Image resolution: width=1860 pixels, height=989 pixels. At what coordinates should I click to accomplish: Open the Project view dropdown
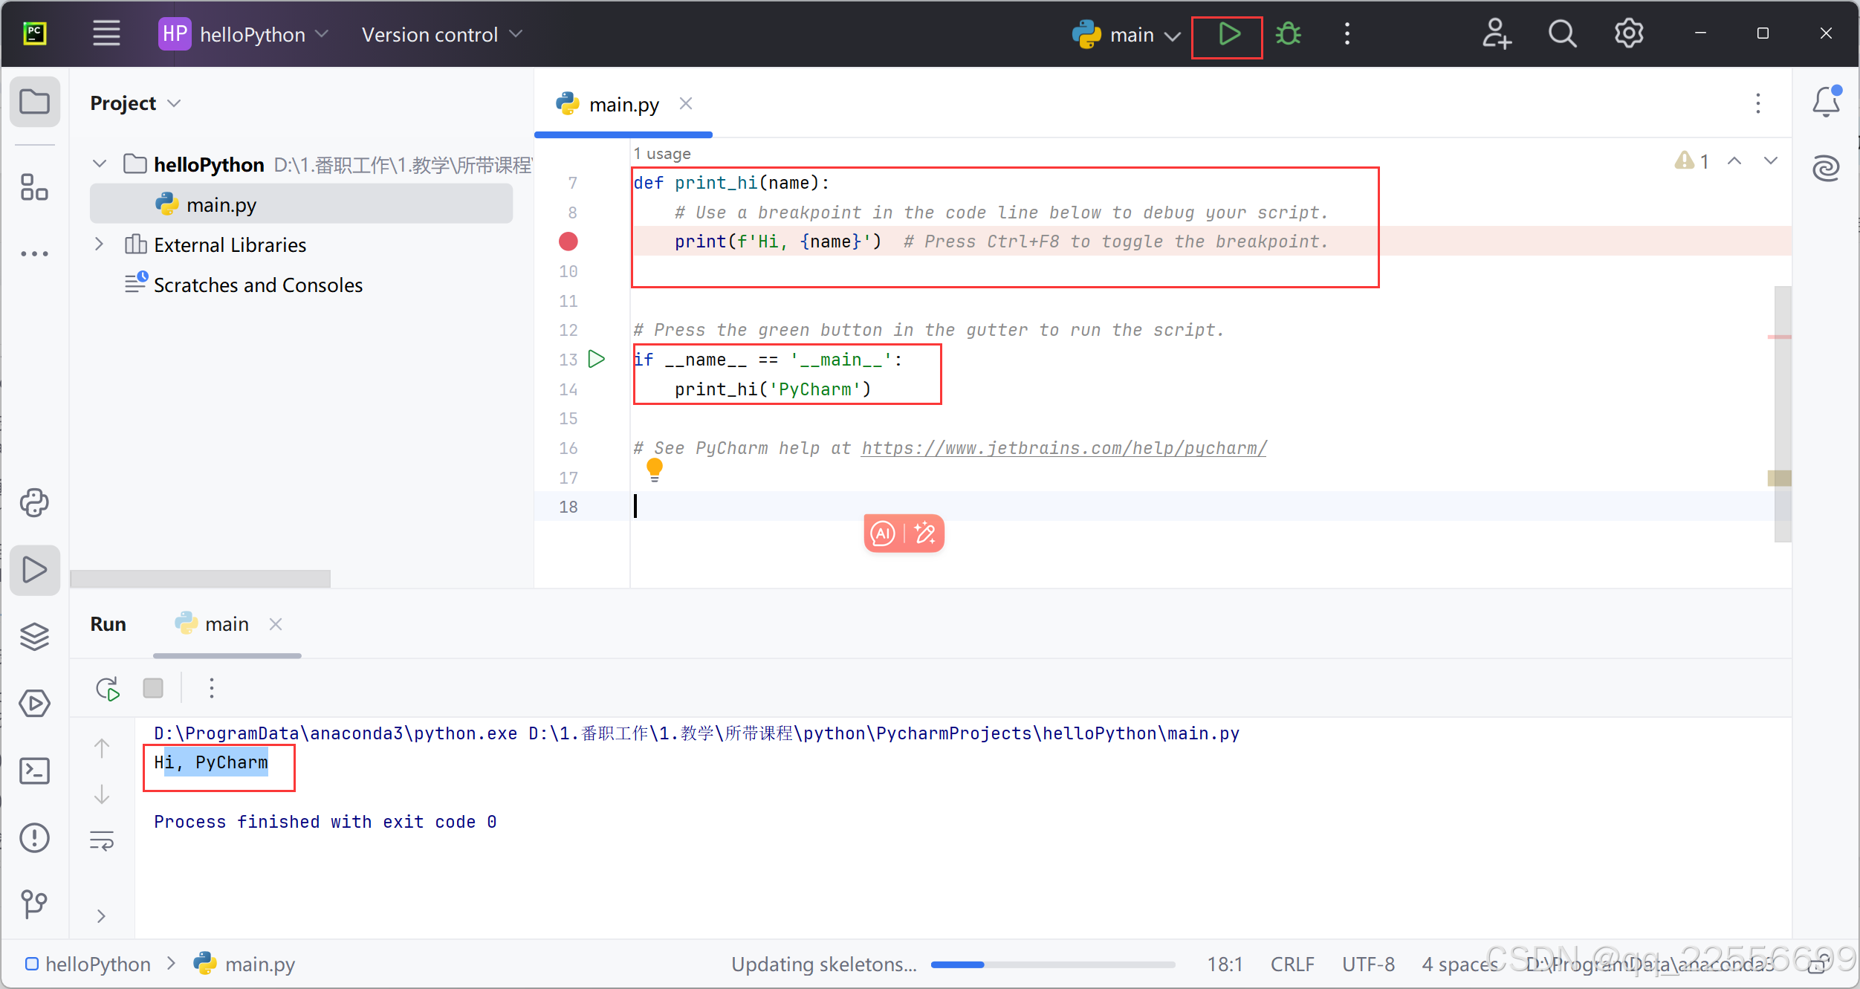click(135, 103)
